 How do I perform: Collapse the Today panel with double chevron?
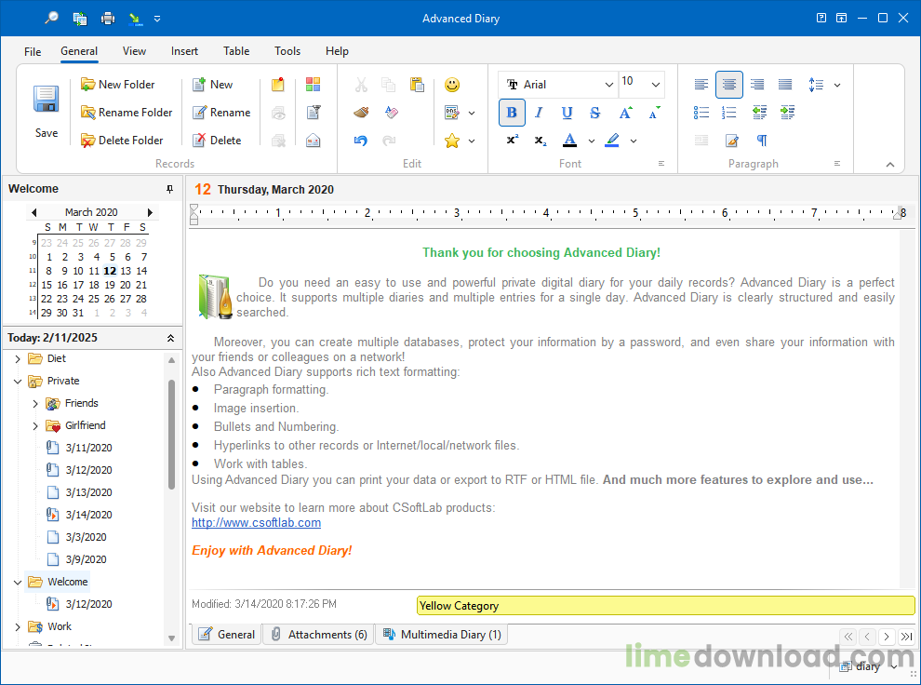coord(170,338)
